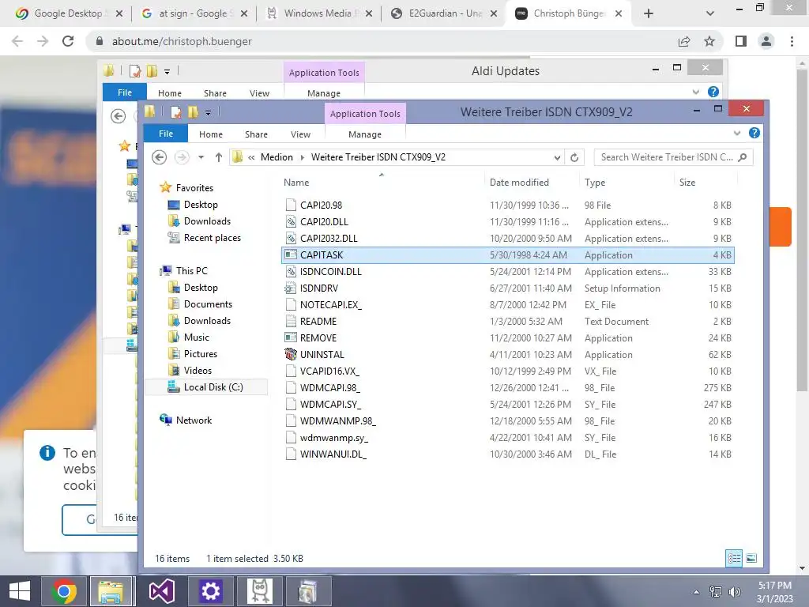This screenshot has height=607, width=809.
Task: Click the network tray icon
Action: tap(716, 592)
